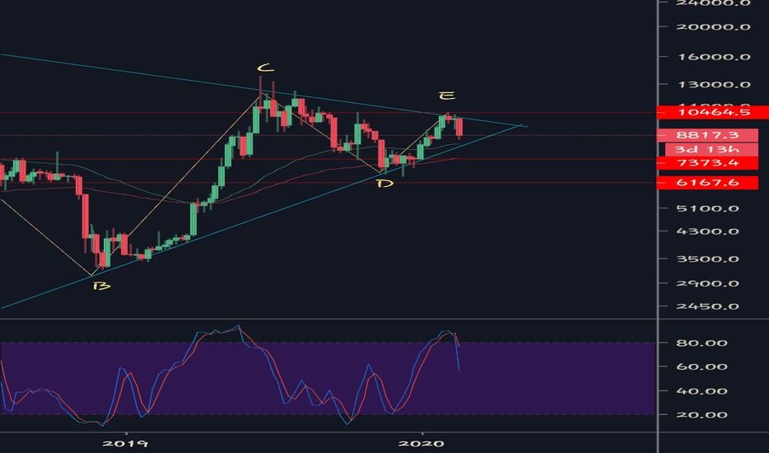Click the 6167.6 price label

707,183
